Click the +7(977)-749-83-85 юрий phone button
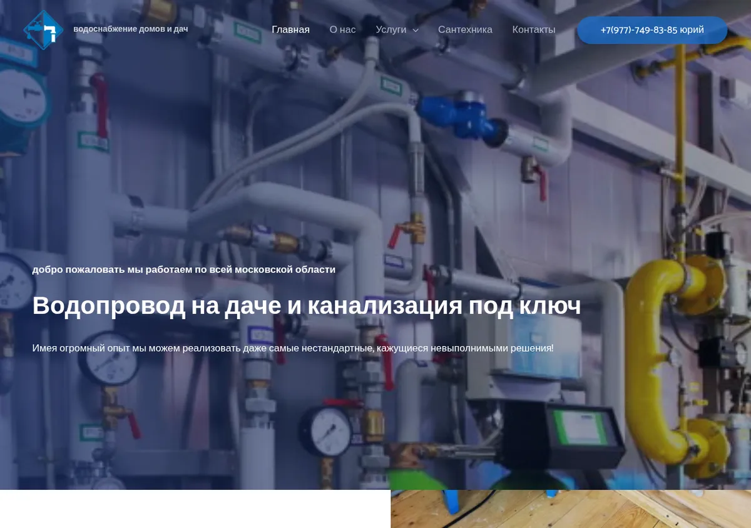The image size is (751, 528). 652,30
